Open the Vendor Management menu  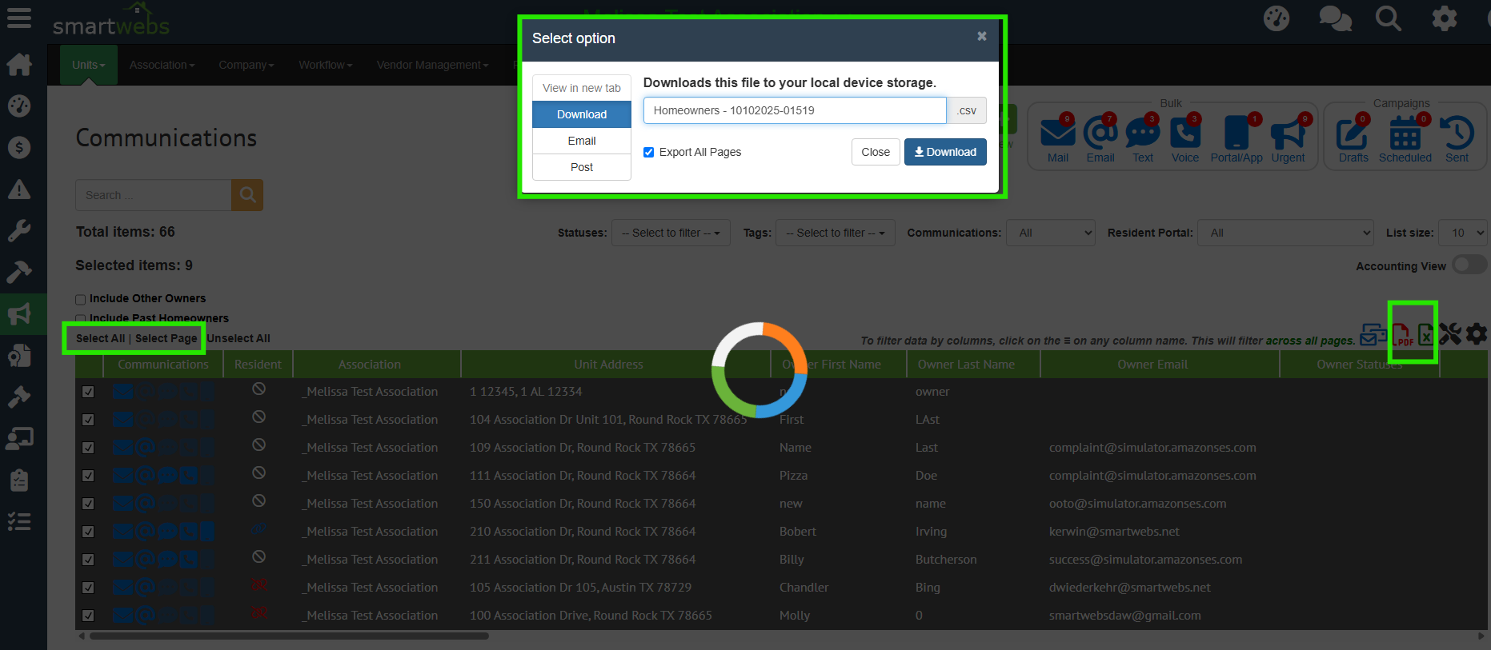pyautogui.click(x=432, y=65)
